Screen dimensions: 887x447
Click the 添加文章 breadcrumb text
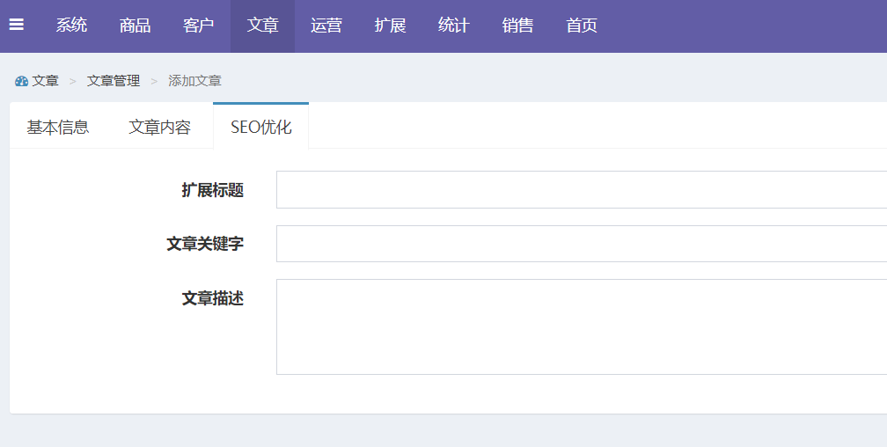point(194,81)
